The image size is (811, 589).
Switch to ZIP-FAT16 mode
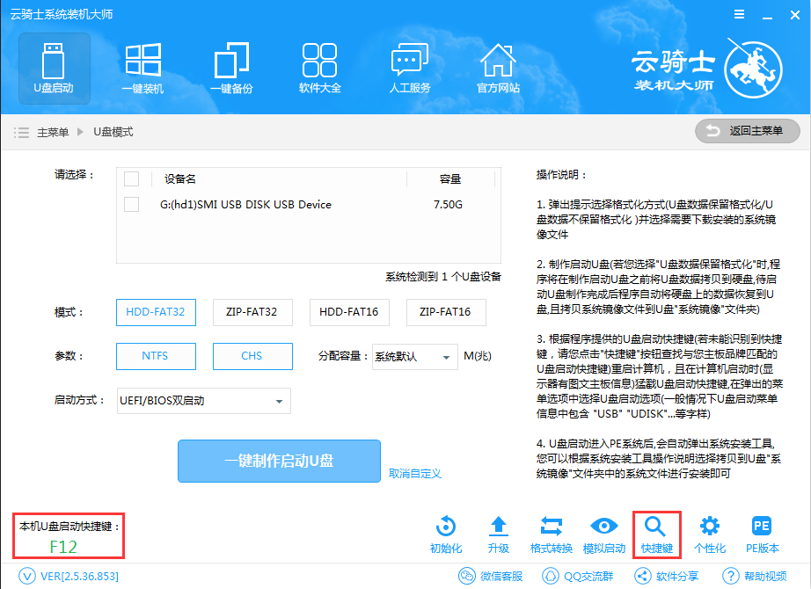point(445,312)
